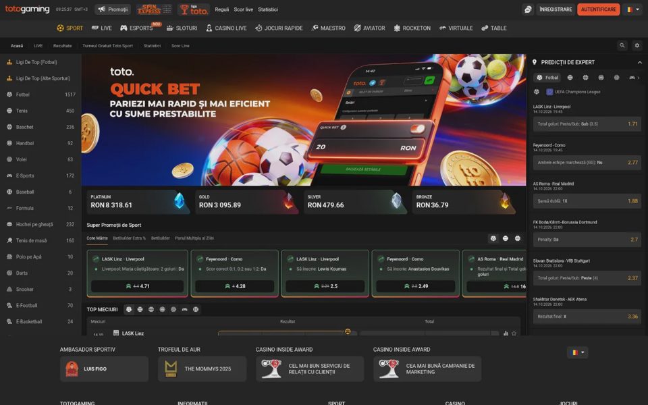This screenshot has height=405, width=648.
Task: Open the Formula sidebar entry
Action: [x=40, y=208]
